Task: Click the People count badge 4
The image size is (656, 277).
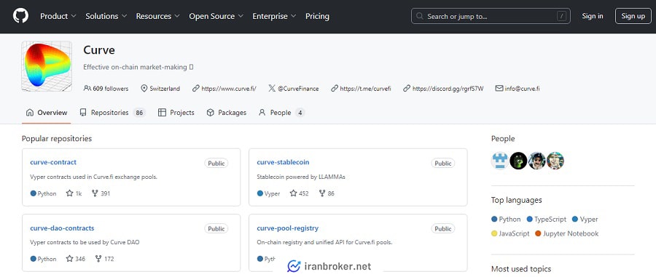Action: point(300,113)
